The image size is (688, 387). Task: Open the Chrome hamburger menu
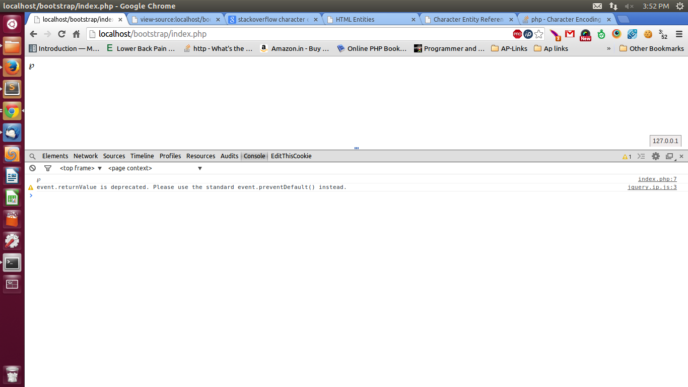pyautogui.click(x=678, y=34)
